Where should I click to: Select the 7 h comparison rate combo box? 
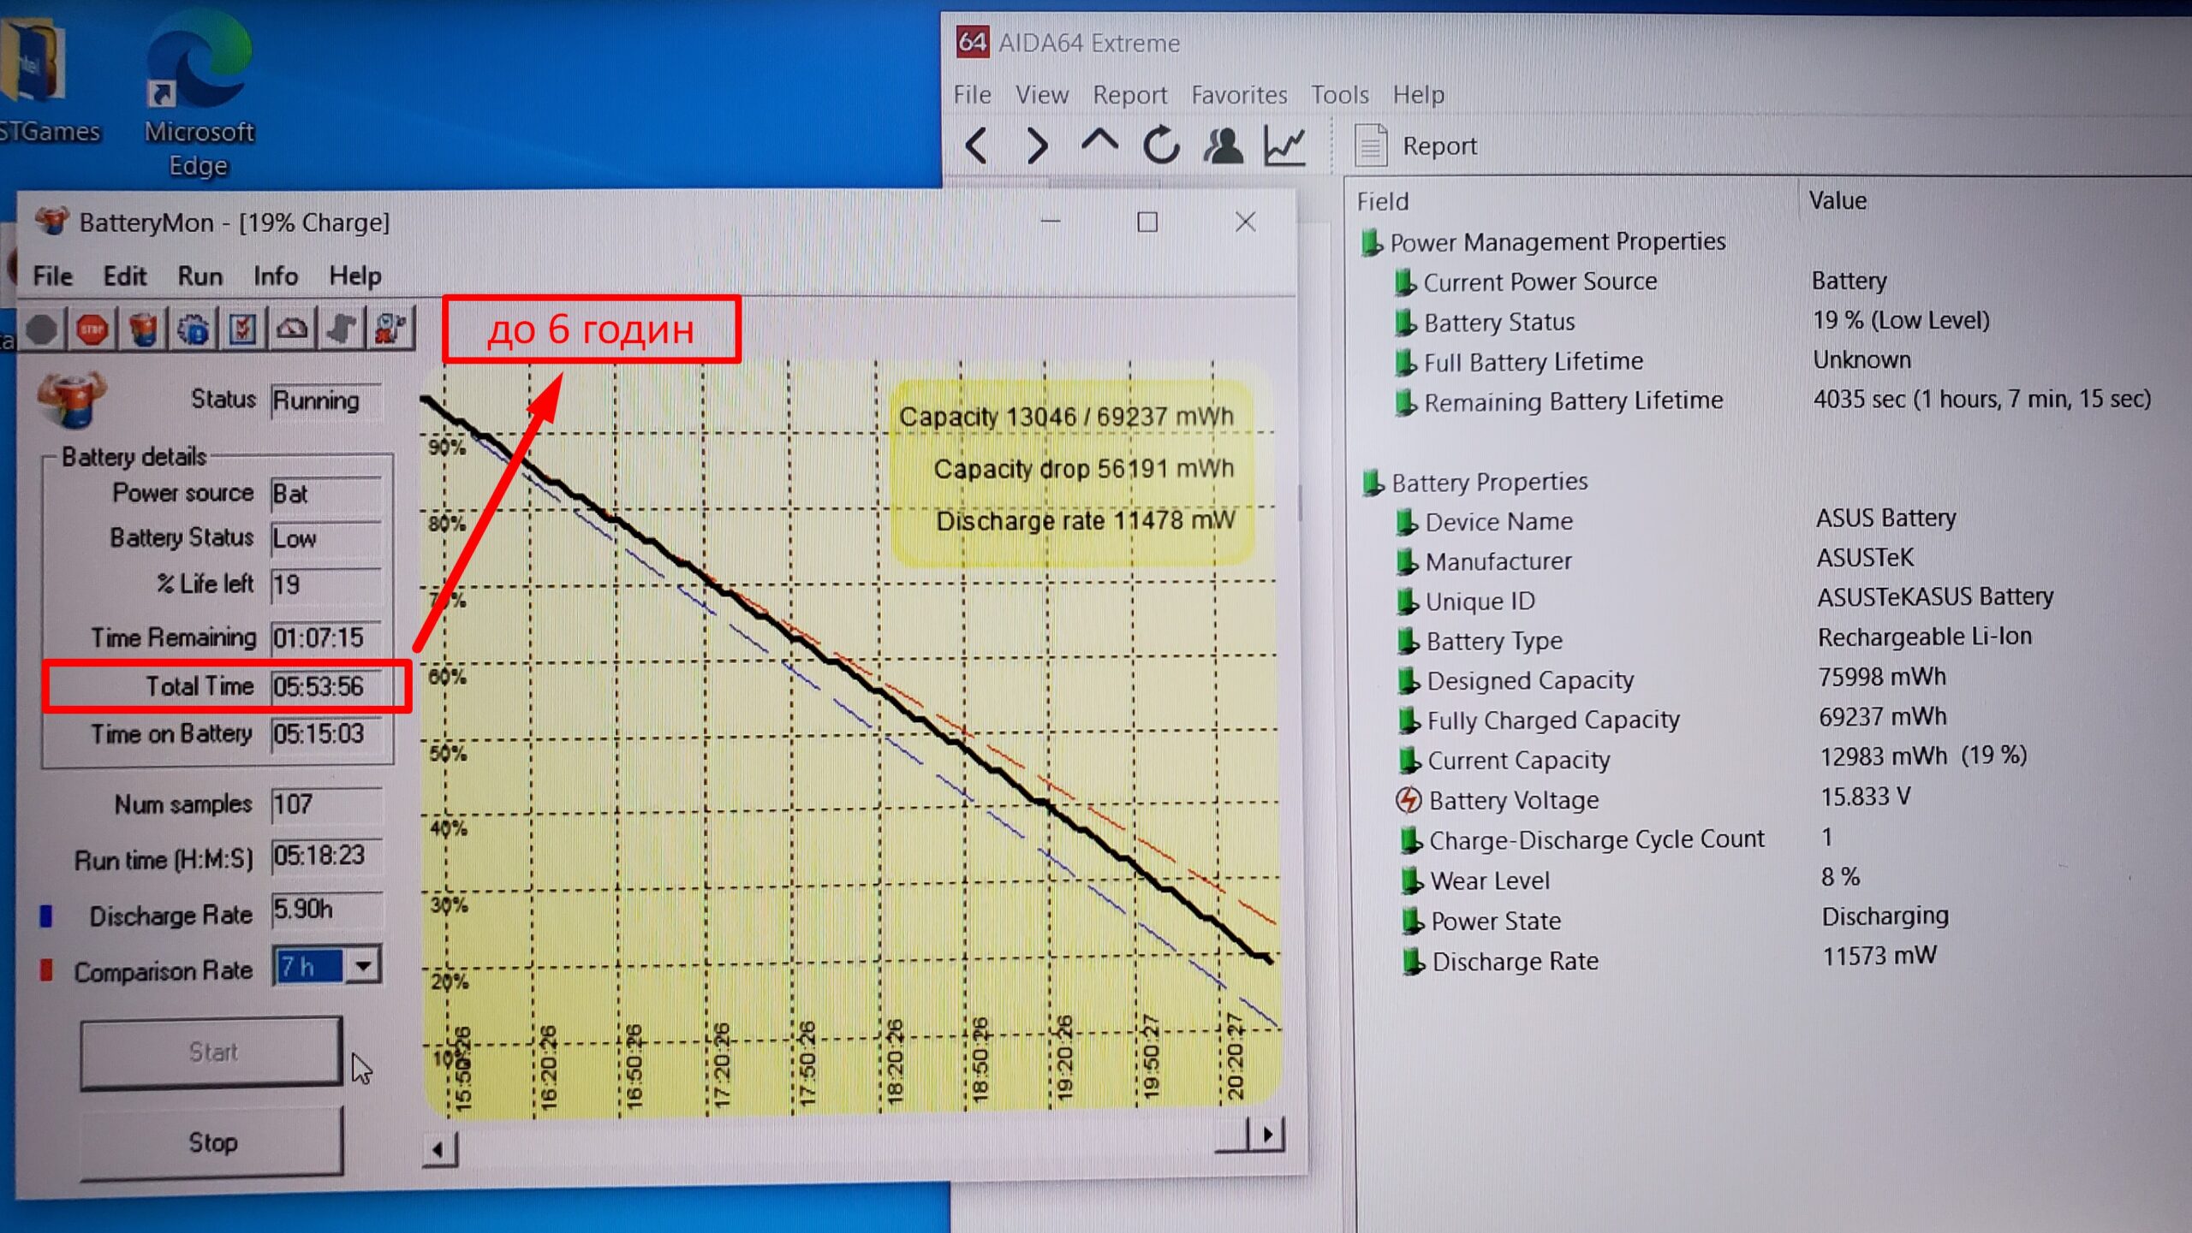click(308, 967)
